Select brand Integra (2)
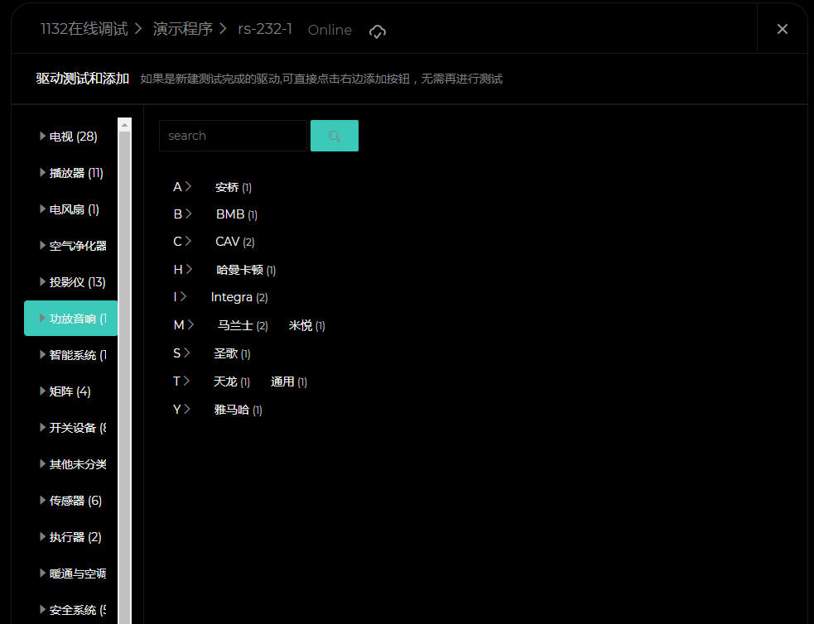The image size is (814, 624). coord(239,297)
